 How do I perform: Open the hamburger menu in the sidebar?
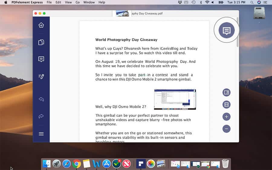click(41, 134)
